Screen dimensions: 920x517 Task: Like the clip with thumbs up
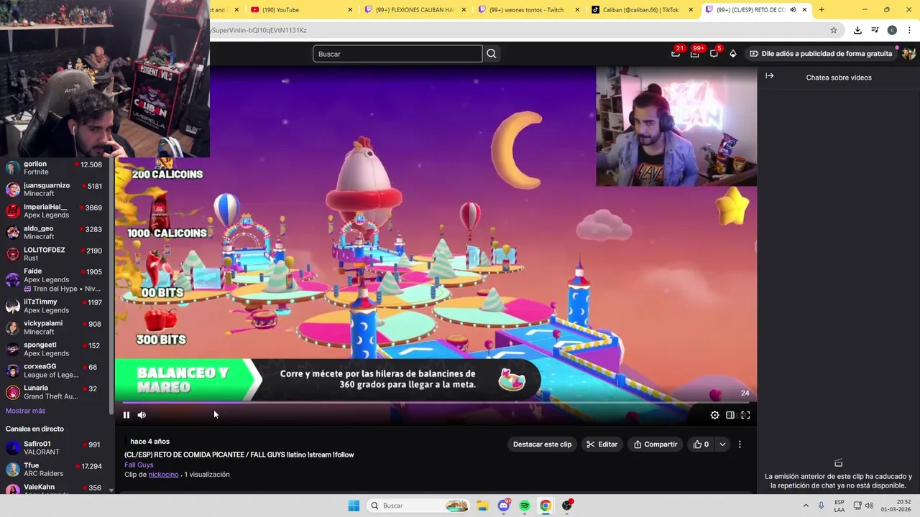pyautogui.click(x=701, y=444)
